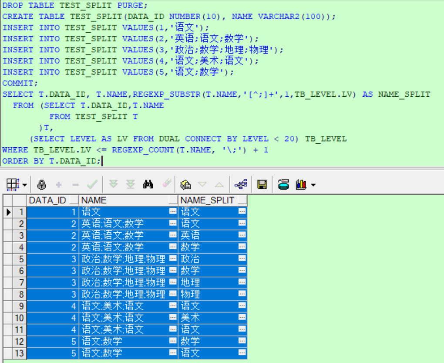Fetch all remaining records
Image resolution: width=444 pixels, height=363 pixels.
click(x=130, y=184)
